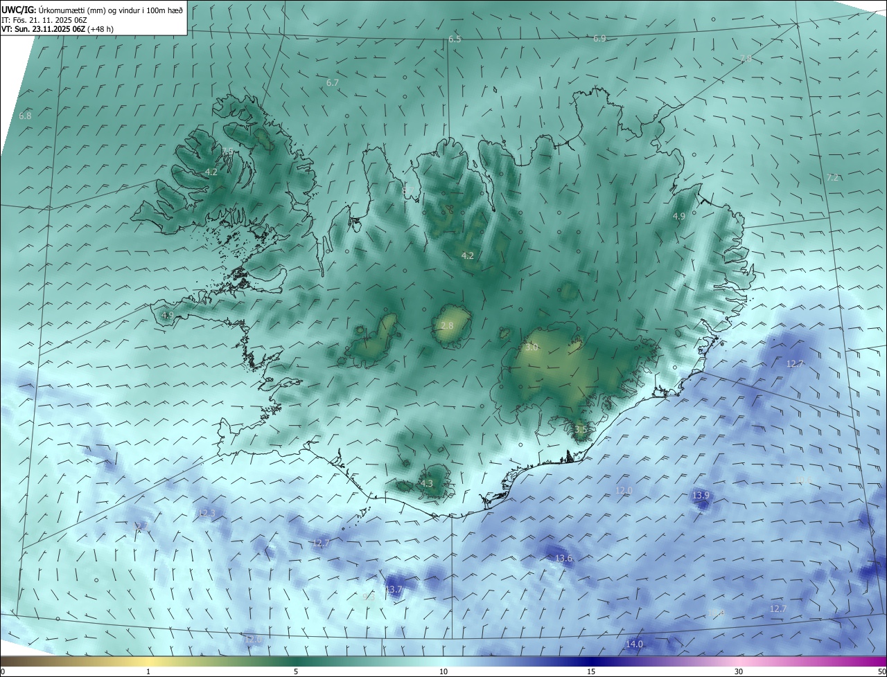Click the 6.7 value label
This screenshot has width=887, height=677.
[333, 83]
